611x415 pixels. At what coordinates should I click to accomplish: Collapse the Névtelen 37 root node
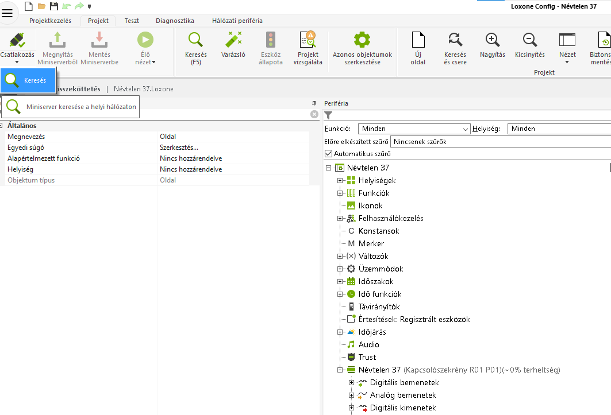pos(328,168)
